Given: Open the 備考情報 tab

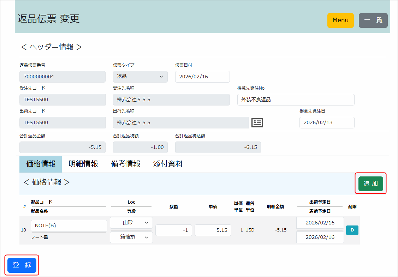Looking at the screenshot, I should click(x=125, y=164).
